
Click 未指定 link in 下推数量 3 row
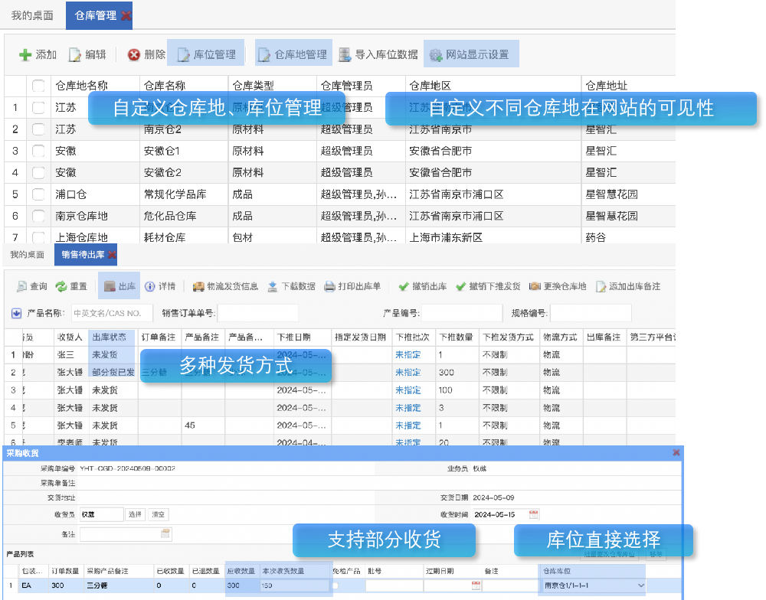pyautogui.click(x=408, y=408)
